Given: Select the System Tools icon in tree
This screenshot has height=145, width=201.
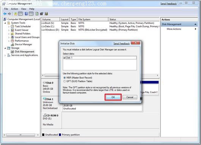Looking at the screenshot, I should [x=9, y=23].
